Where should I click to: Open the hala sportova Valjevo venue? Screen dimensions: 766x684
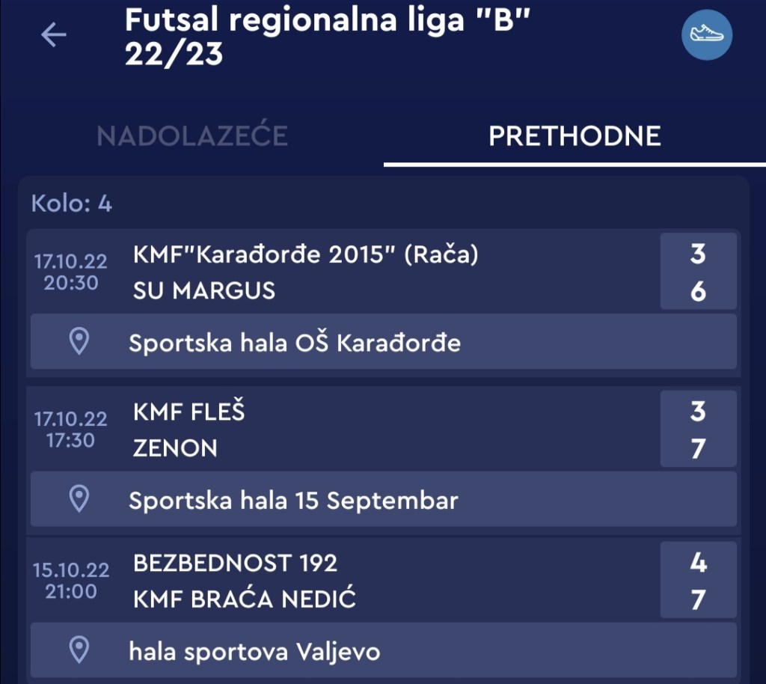[254, 651]
